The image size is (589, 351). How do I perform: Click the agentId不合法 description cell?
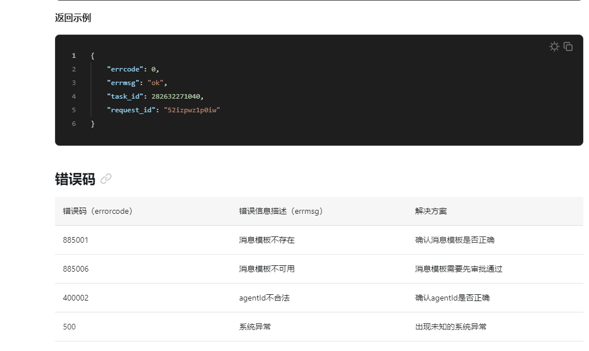click(264, 298)
